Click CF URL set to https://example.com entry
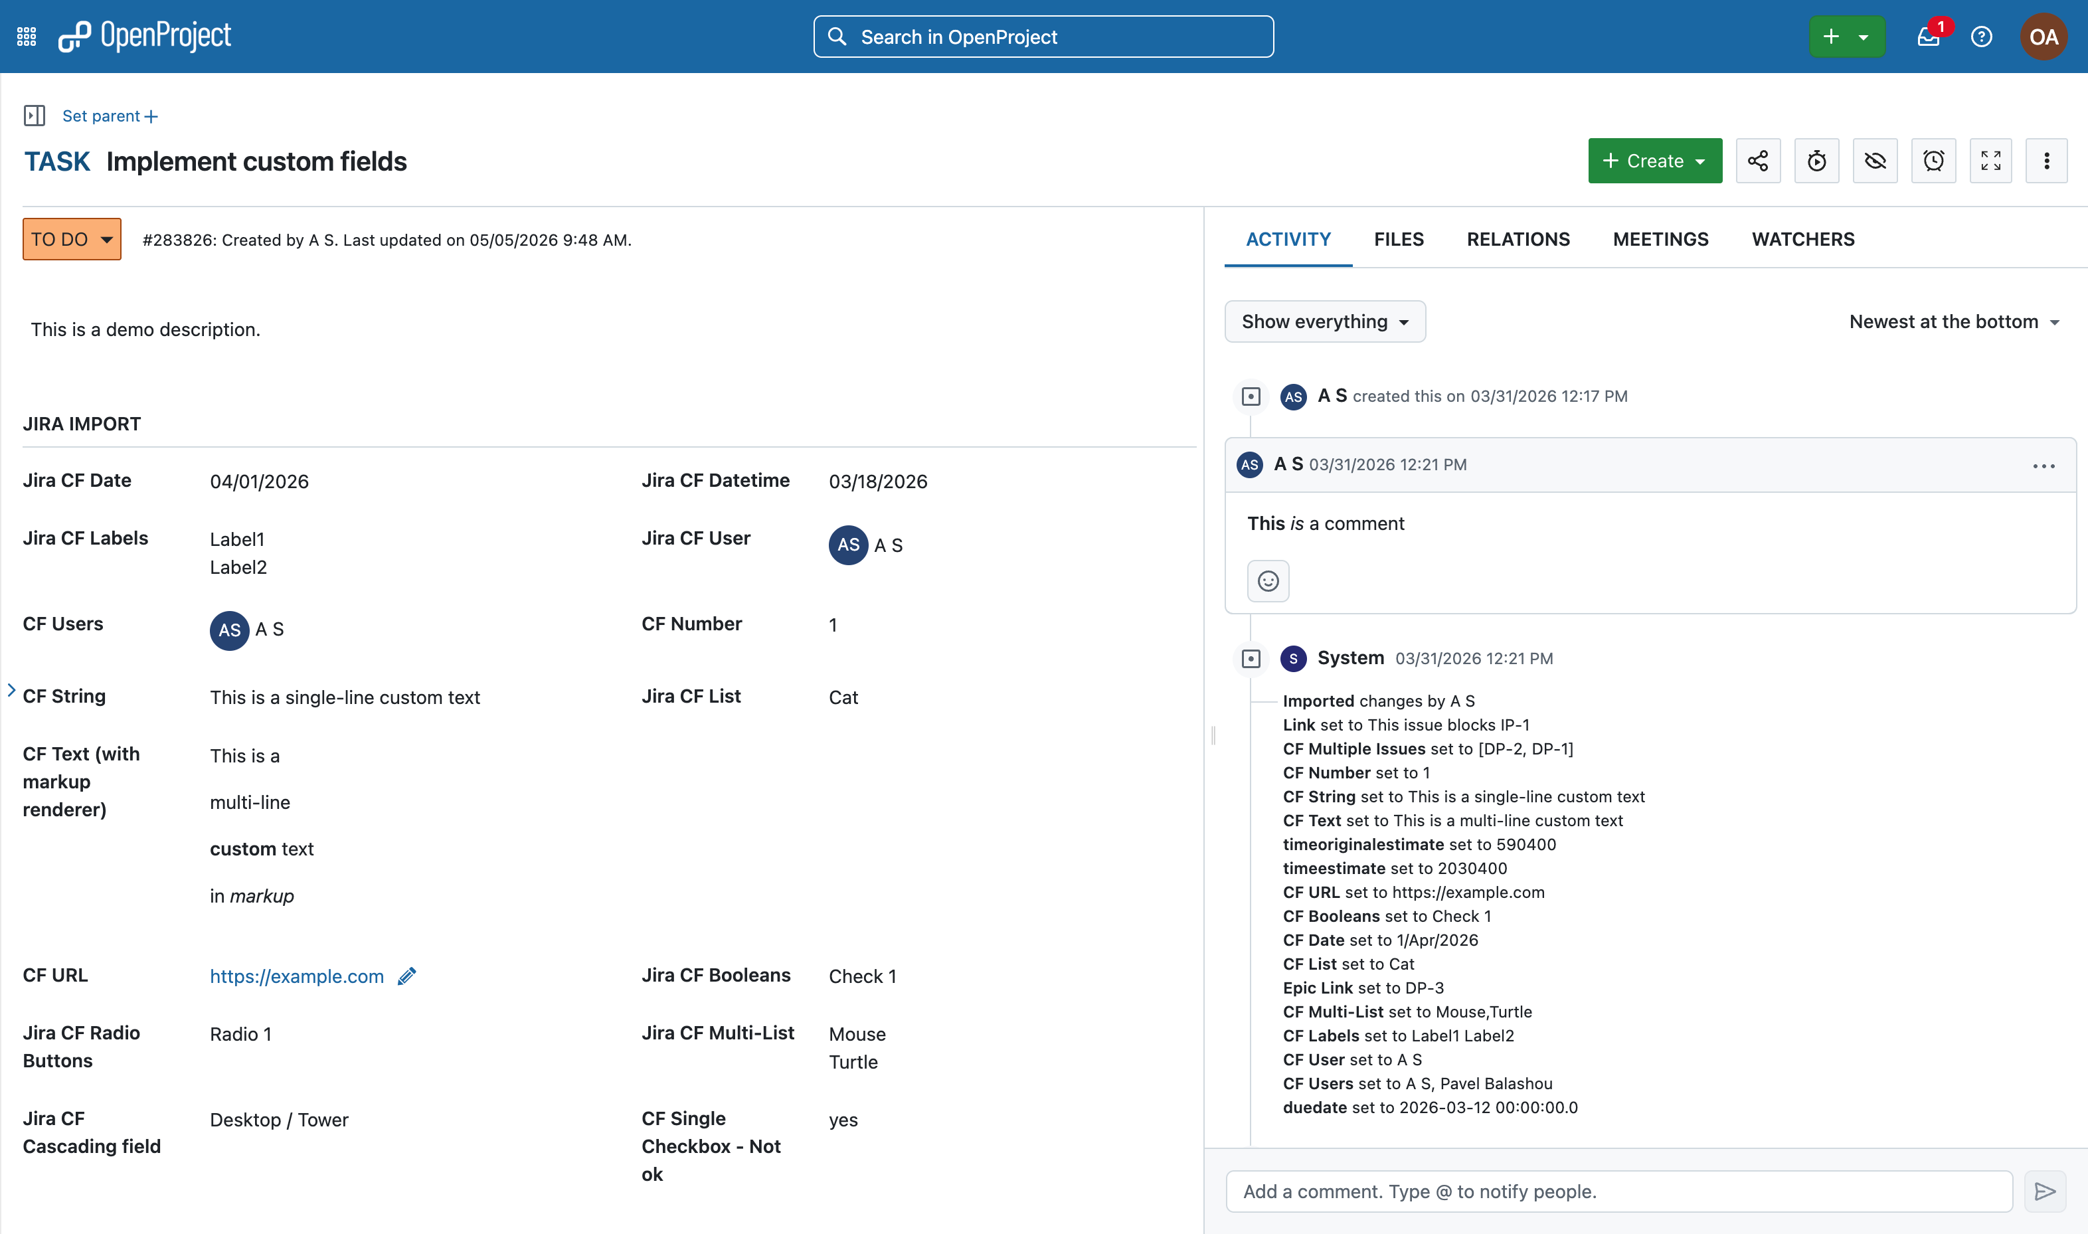Screen dimensions: 2088x1234 pos(1414,892)
